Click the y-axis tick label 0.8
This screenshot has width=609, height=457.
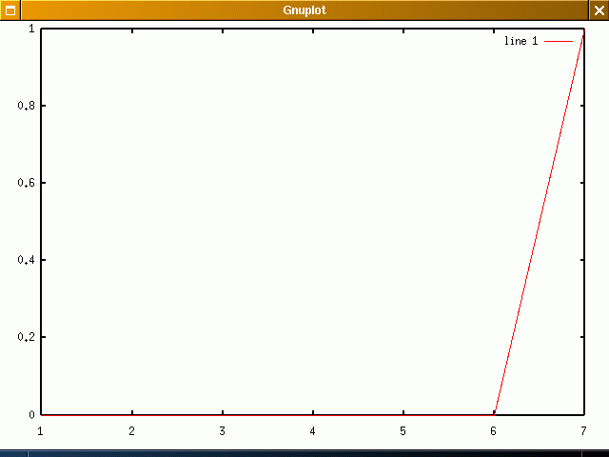pos(27,106)
